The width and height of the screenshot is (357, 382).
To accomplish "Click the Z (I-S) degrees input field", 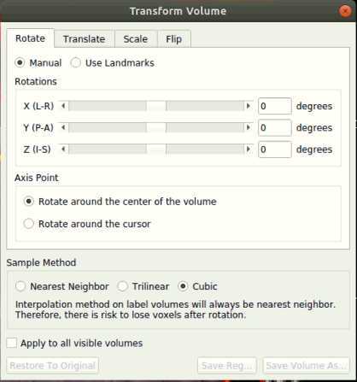I will coord(275,150).
